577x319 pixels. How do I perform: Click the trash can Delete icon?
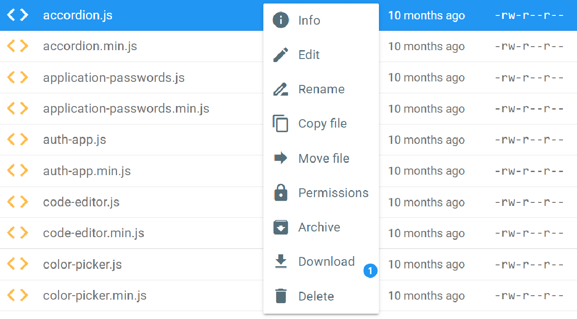(281, 296)
